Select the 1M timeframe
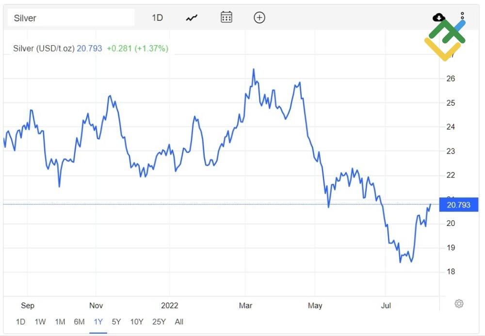 (x=60, y=321)
